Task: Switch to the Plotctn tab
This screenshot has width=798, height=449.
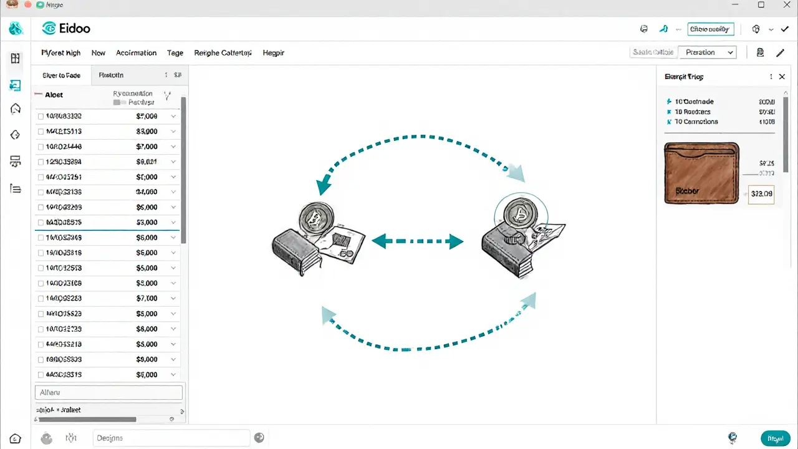Action: (x=111, y=75)
